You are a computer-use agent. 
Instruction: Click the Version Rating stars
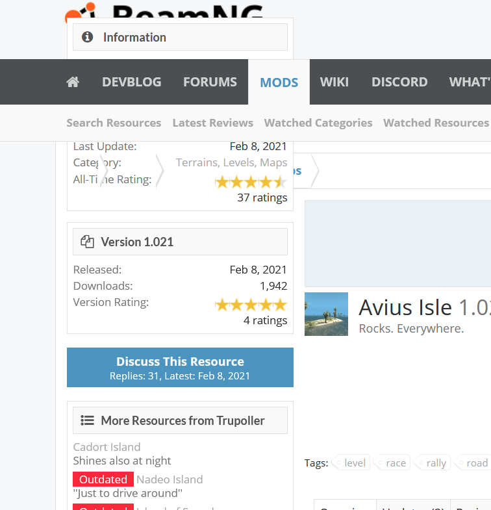[251, 305]
